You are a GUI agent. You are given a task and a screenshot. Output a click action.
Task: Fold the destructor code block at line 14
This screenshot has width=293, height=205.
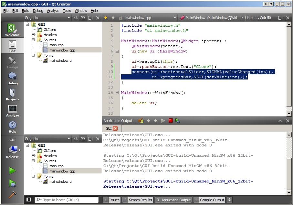point(117,92)
